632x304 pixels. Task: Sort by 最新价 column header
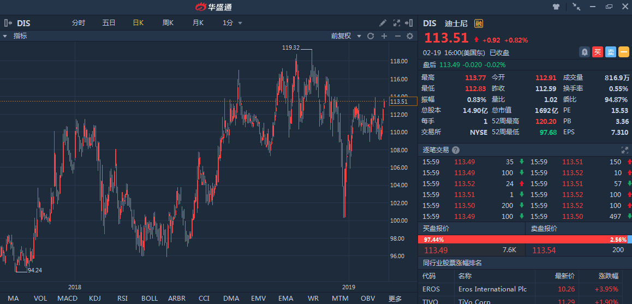point(565,276)
